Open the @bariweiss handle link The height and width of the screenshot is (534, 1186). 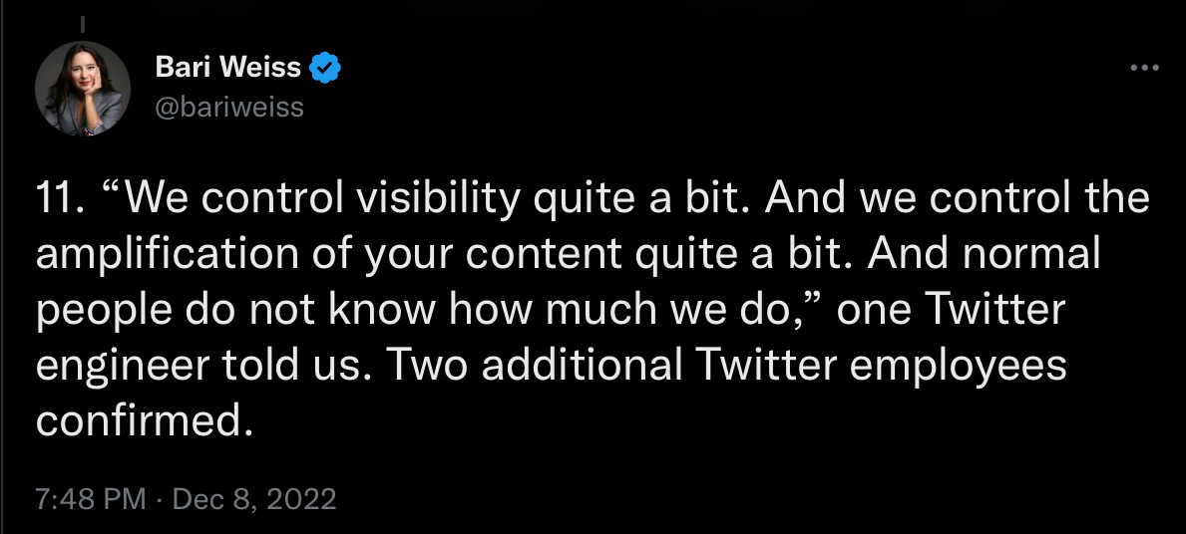(x=229, y=107)
